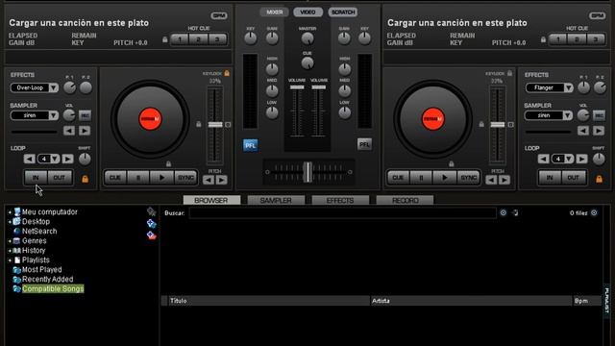Click the left deck turntable platter

click(150, 119)
